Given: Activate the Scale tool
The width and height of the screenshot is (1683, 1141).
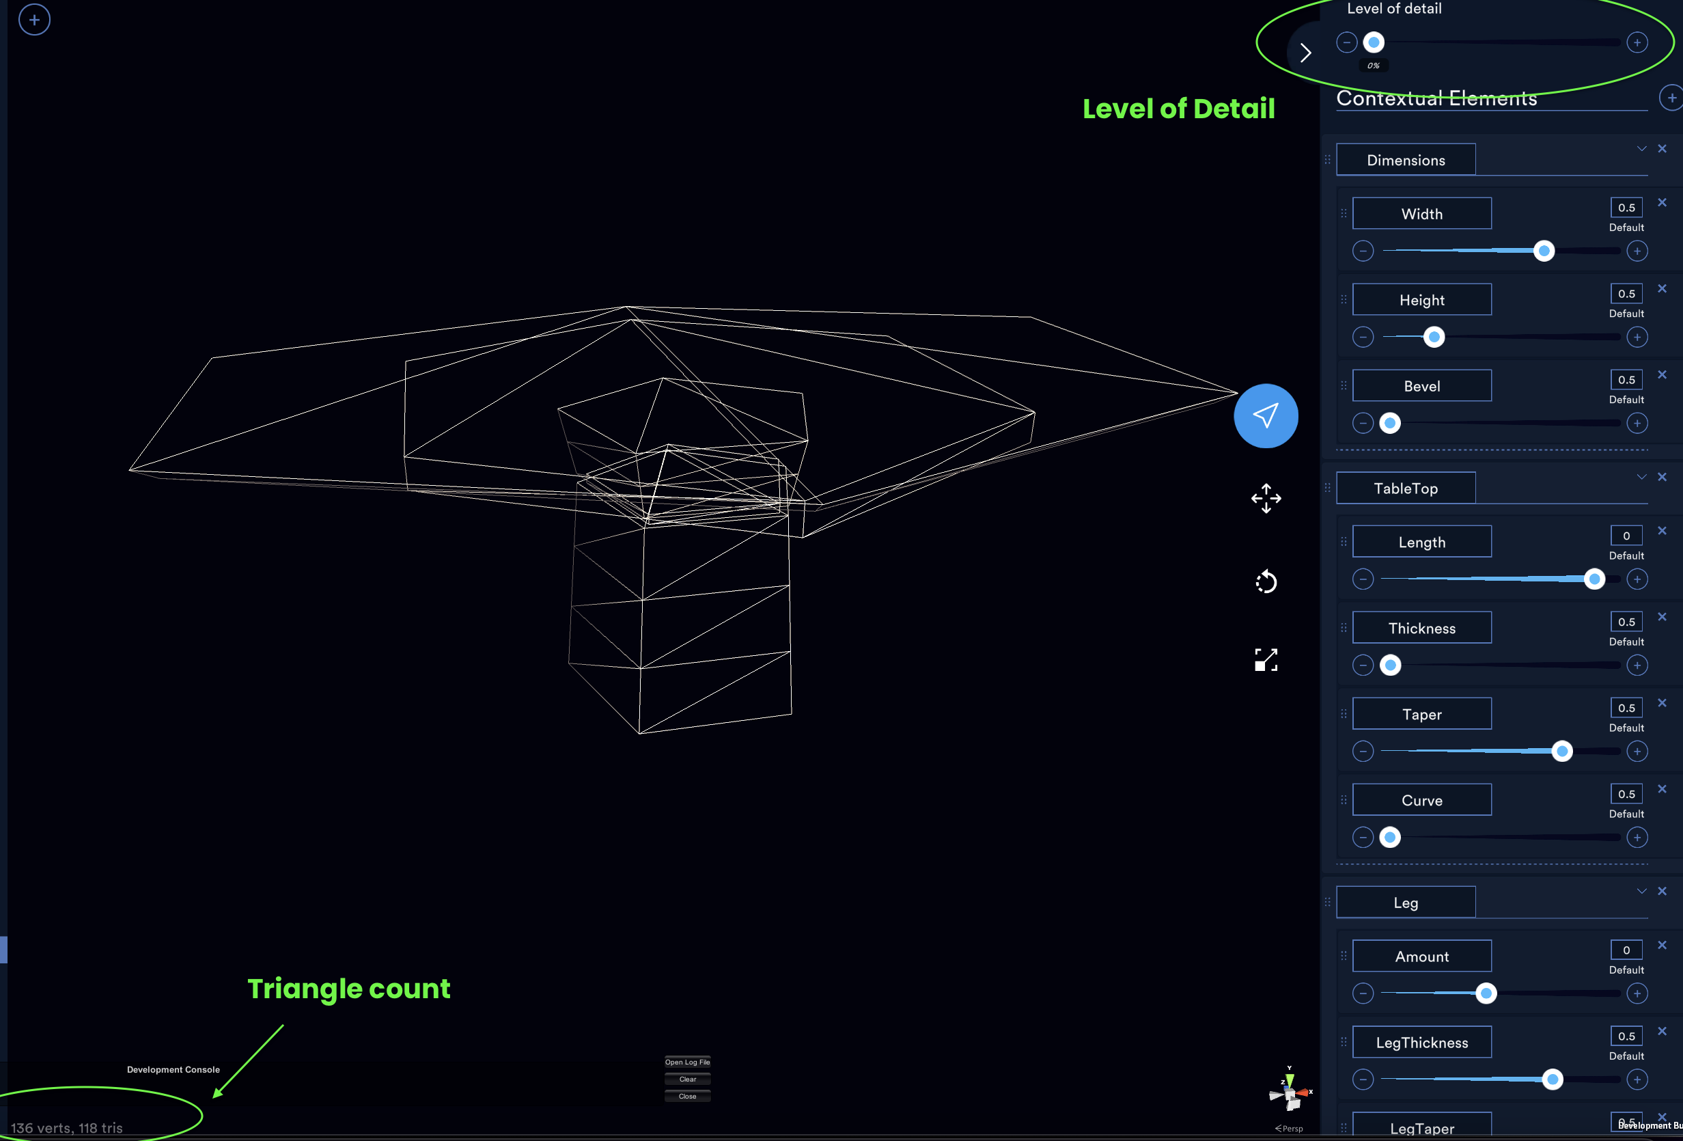Looking at the screenshot, I should 1265,659.
